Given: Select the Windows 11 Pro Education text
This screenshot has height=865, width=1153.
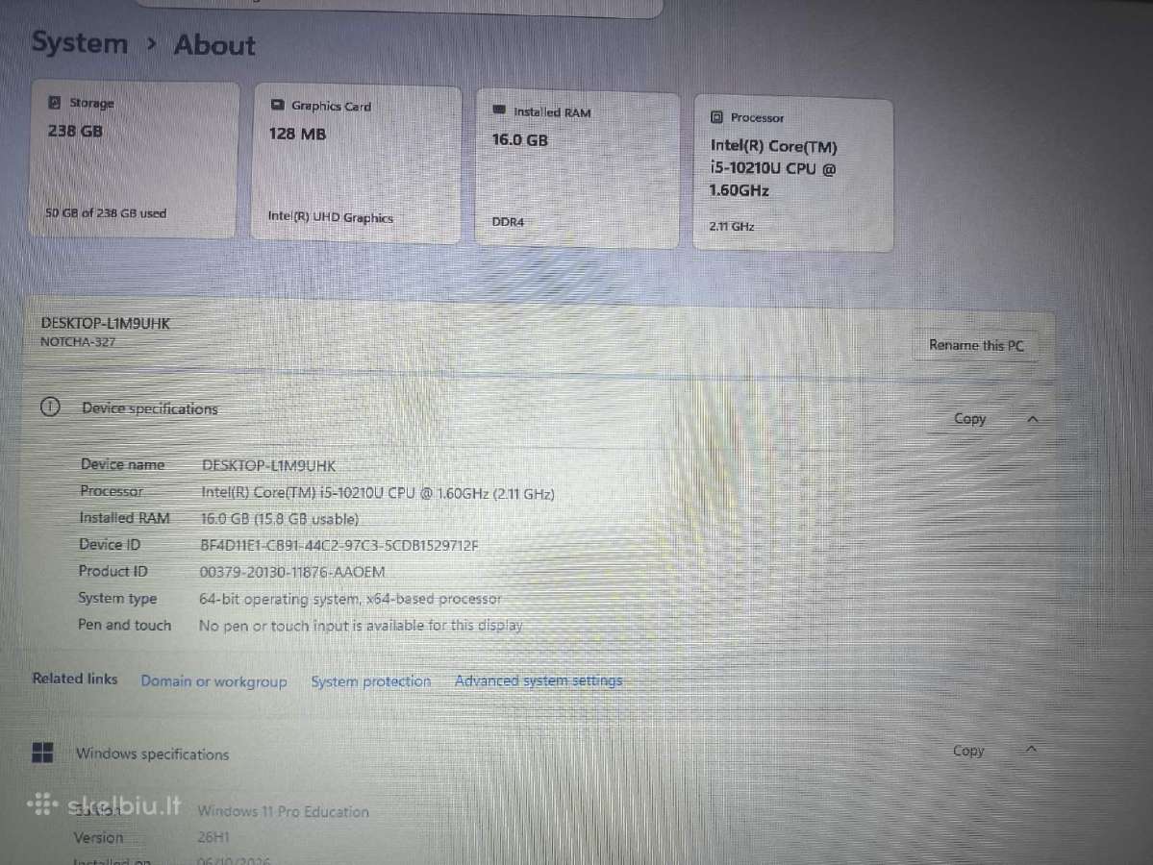Looking at the screenshot, I should [283, 811].
